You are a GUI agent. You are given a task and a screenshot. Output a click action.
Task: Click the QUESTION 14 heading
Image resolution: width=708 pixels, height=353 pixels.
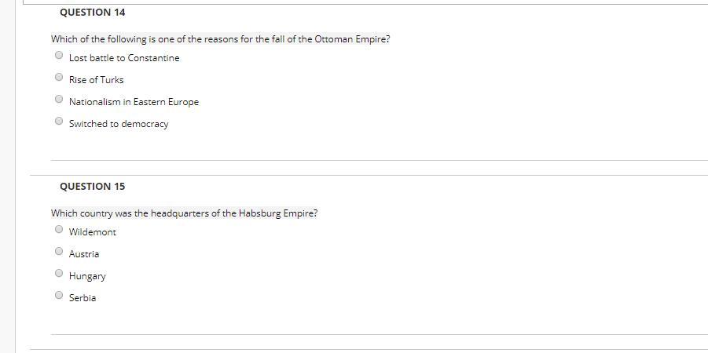pyautogui.click(x=93, y=13)
